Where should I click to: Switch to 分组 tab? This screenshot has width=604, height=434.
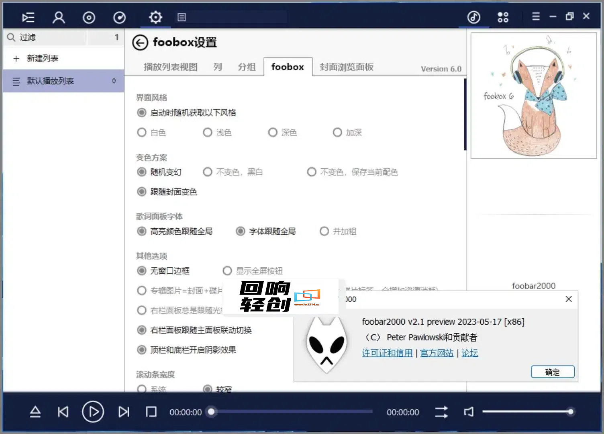pos(247,67)
